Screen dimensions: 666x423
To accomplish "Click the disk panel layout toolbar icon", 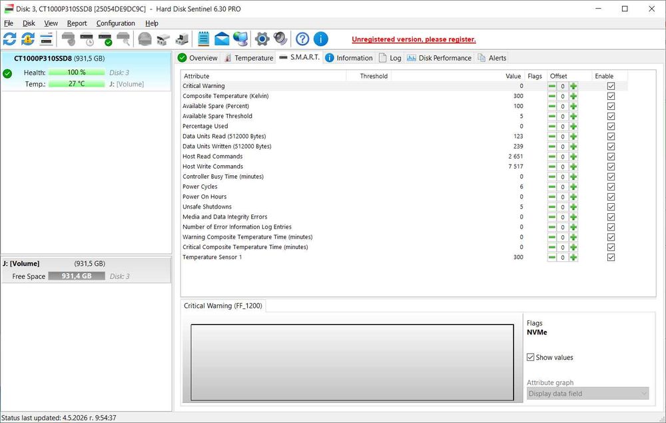I will click(x=47, y=39).
